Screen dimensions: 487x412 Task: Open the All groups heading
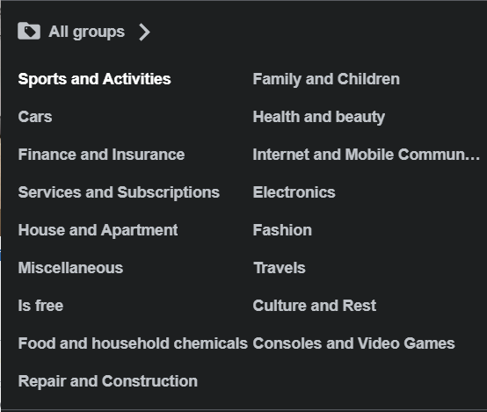click(86, 32)
